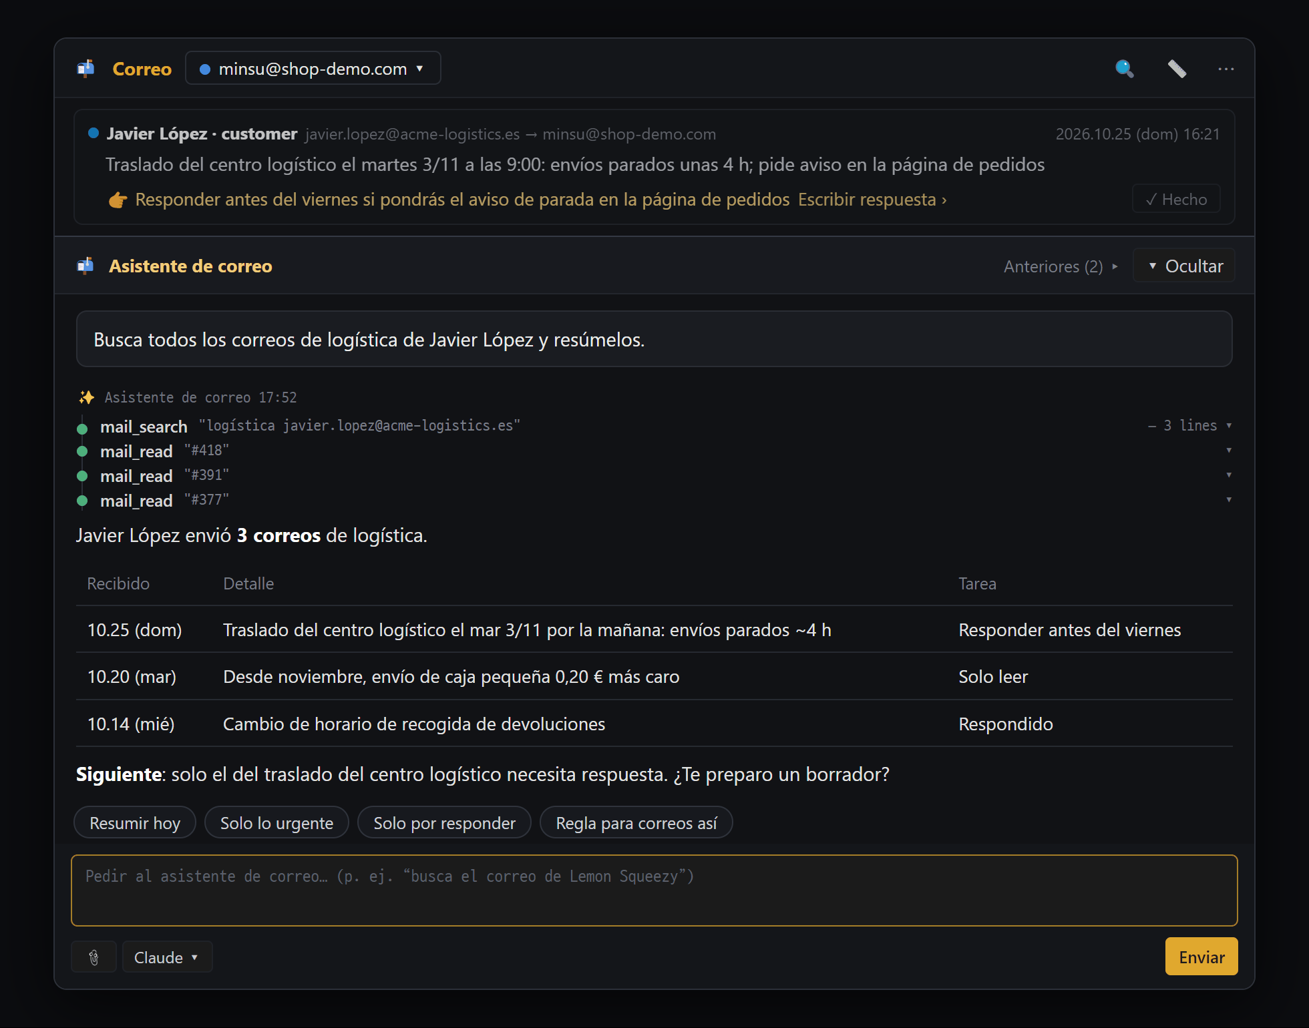Mark the email as Hecho
This screenshot has height=1028, width=1309.
pos(1176,199)
